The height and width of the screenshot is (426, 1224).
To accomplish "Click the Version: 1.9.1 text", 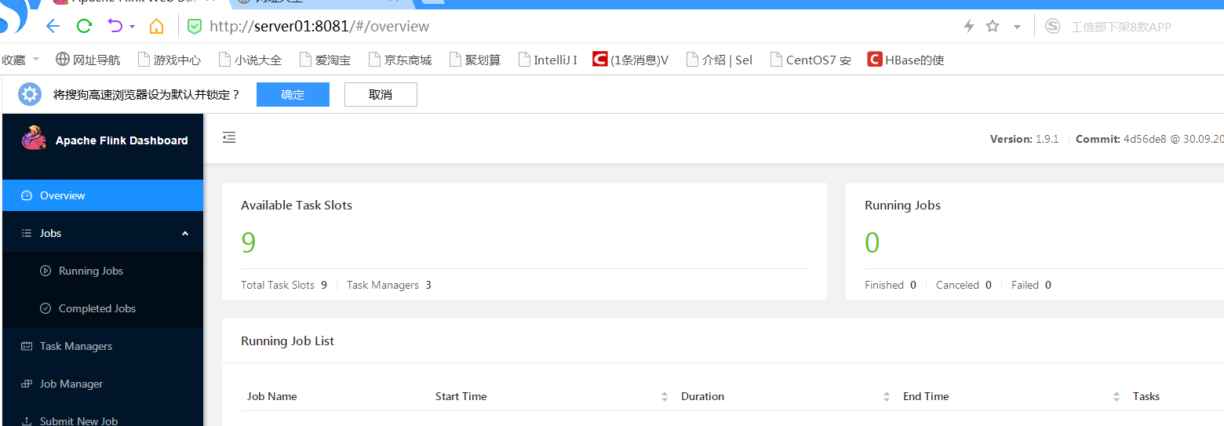I will pyautogui.click(x=1024, y=139).
